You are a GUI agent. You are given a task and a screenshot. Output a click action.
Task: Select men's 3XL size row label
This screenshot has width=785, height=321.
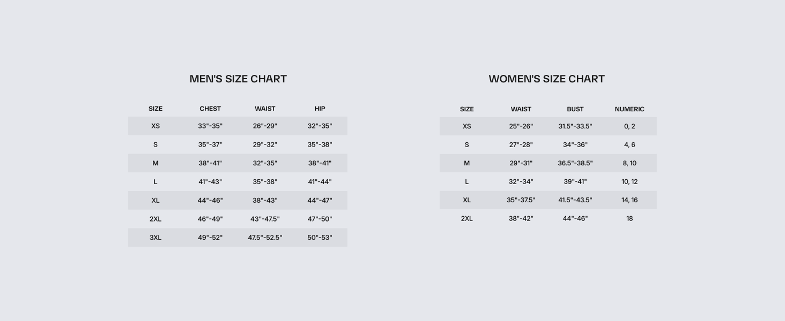[155, 238]
